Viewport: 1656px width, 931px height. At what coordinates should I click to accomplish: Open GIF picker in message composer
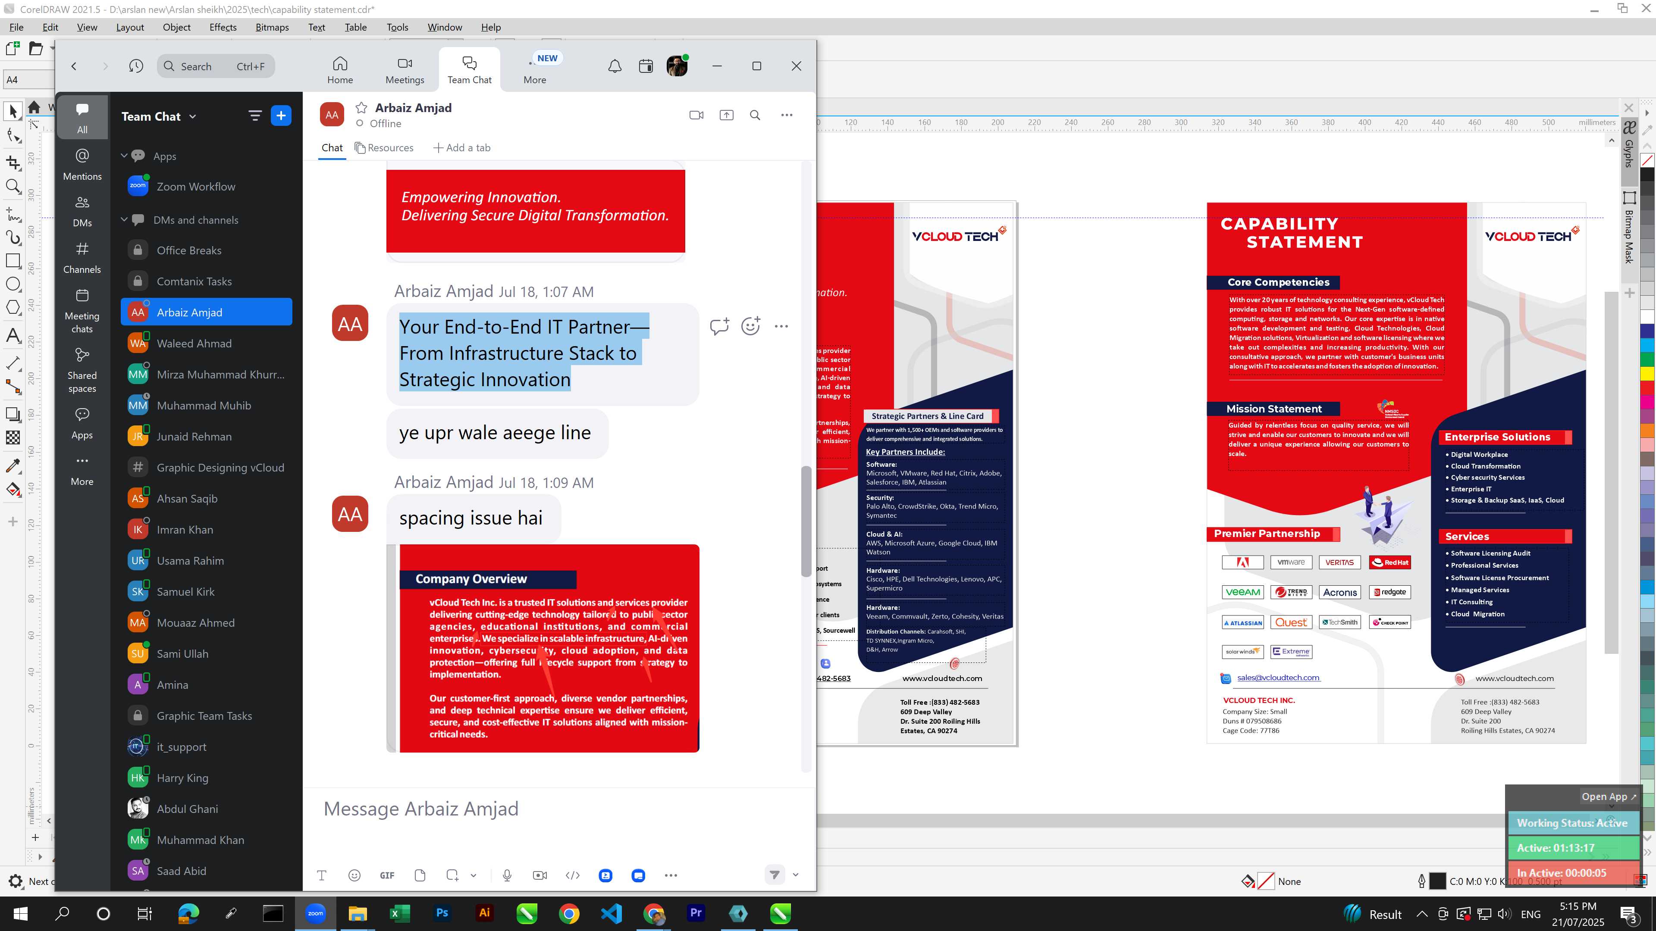pos(387,875)
